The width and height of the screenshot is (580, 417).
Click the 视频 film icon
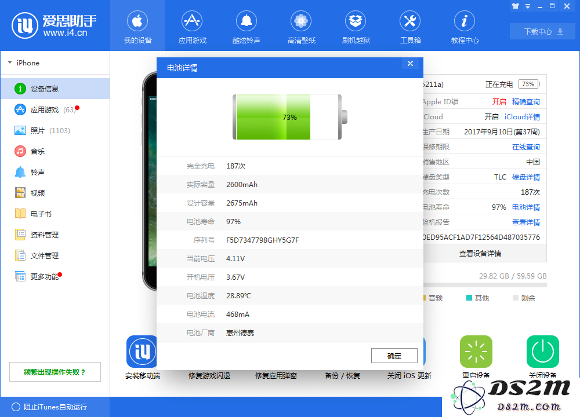click(20, 193)
